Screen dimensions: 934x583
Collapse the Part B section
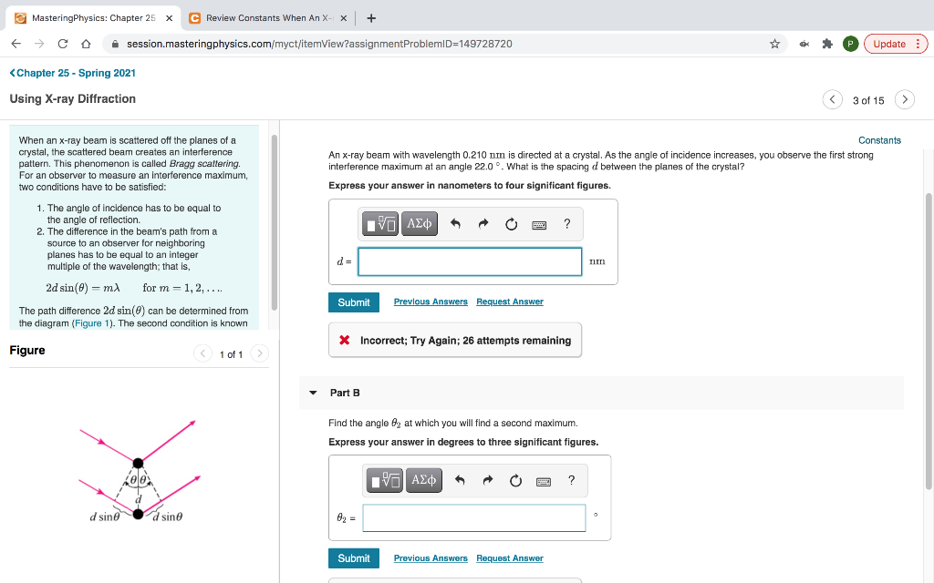(x=315, y=392)
